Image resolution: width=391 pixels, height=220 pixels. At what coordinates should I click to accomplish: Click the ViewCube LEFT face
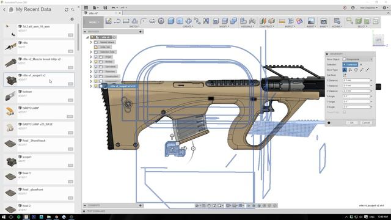(x=378, y=40)
